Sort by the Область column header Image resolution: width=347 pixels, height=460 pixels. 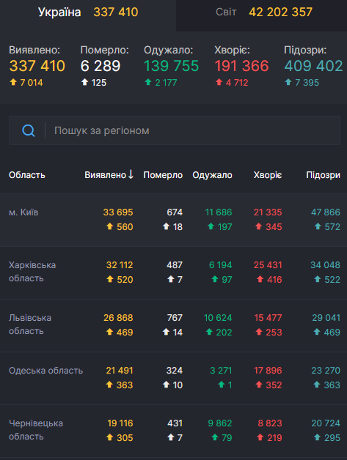pos(26,175)
